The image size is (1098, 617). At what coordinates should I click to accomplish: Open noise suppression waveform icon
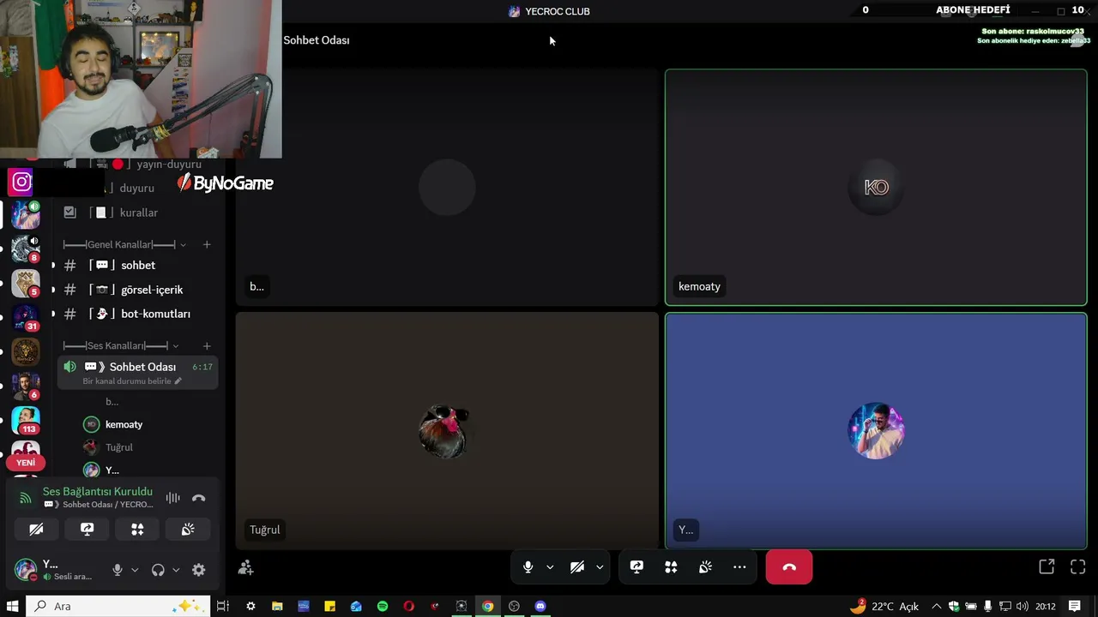pos(172,498)
